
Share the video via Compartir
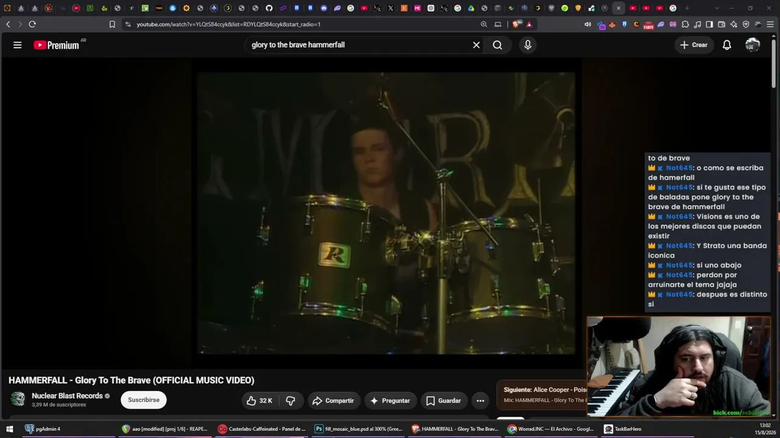tap(333, 401)
